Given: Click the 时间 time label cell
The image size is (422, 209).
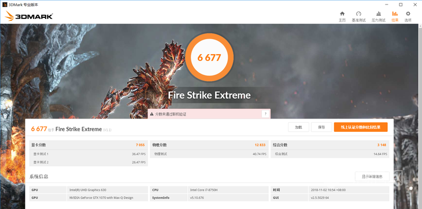Looking at the screenshot, I should (x=289, y=189).
